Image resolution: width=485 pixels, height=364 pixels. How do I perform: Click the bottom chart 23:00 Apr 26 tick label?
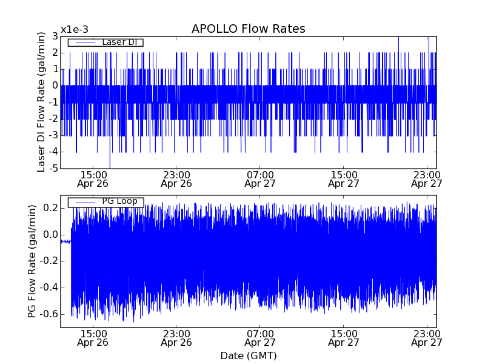pyautogui.click(x=176, y=338)
